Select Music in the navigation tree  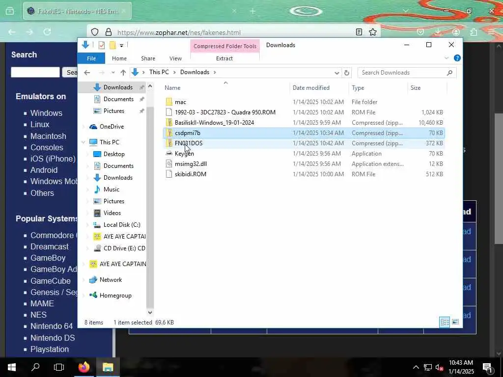(112, 189)
